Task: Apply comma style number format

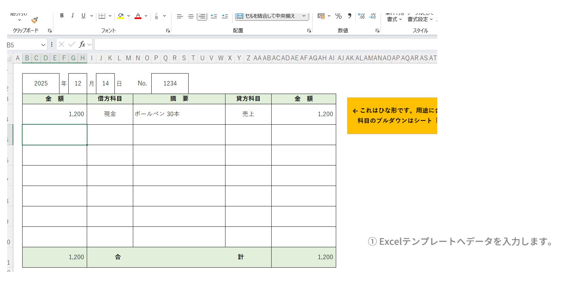Action: [x=349, y=16]
